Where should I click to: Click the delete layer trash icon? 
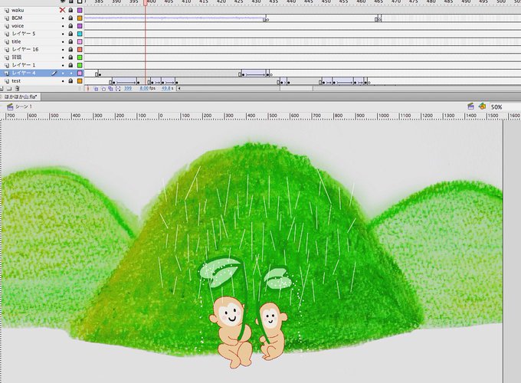pos(18,89)
